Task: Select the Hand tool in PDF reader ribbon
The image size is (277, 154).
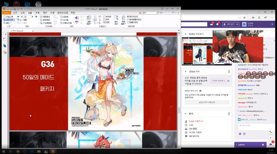Action: tap(8, 17)
